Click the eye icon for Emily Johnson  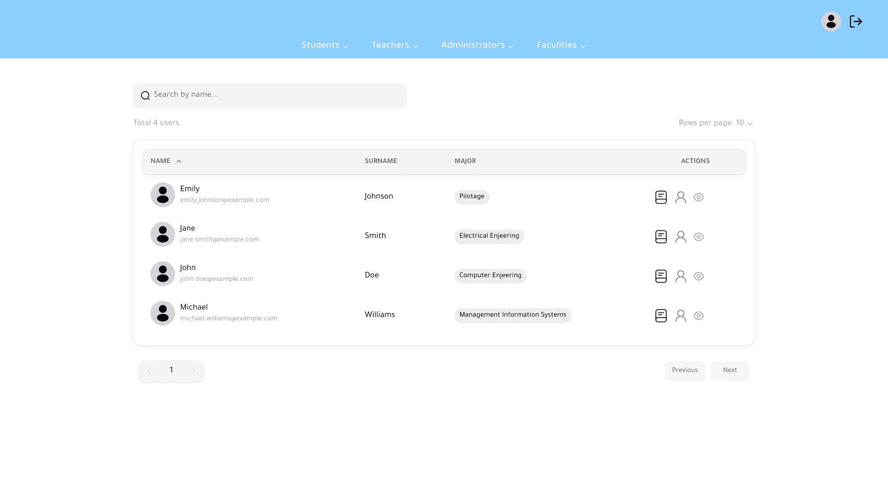point(699,197)
